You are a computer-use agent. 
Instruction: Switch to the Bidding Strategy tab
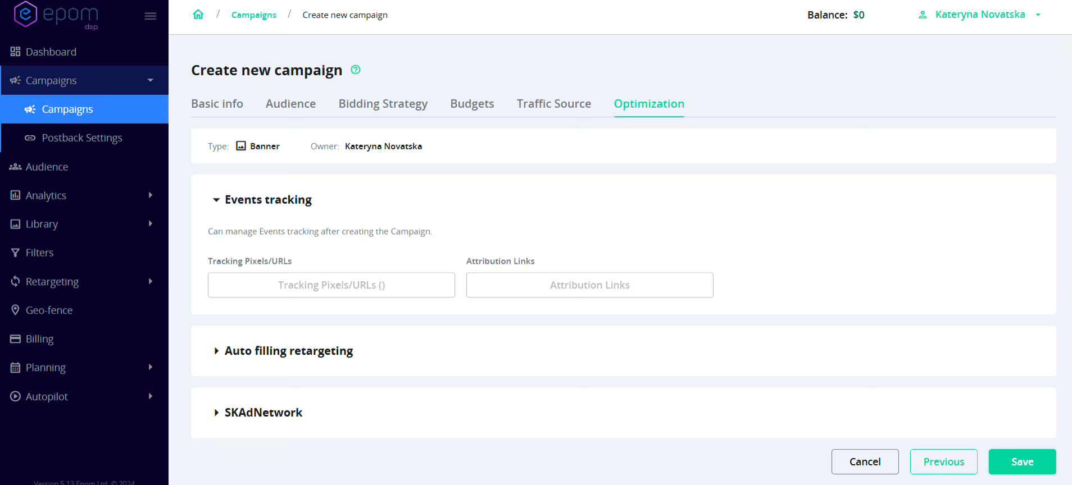[383, 104]
